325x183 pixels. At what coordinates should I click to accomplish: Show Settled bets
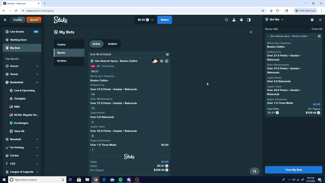[112, 44]
